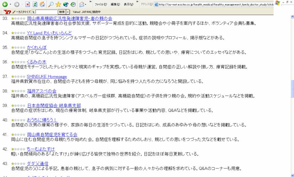This screenshot has width=294, height=177.
Task: Click the Yahoo! JAPANに接続中 status text
Action: point(87,12)
